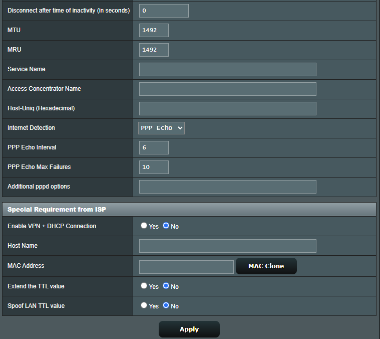Click the MRU input field
This screenshot has width=380, height=339.
[x=154, y=50]
